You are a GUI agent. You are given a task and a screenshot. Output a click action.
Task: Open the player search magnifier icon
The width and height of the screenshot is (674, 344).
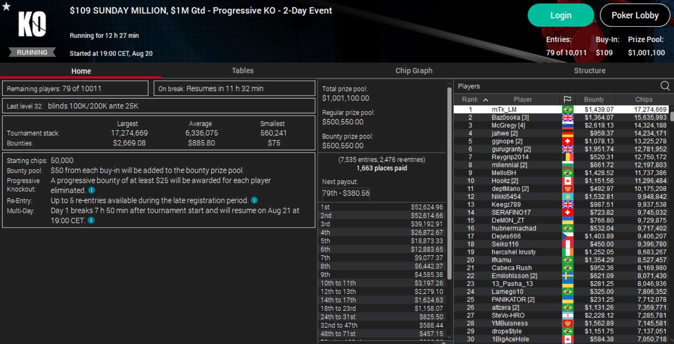[x=665, y=86]
